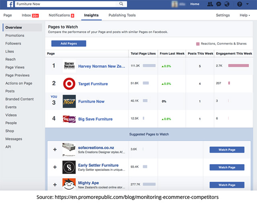The height and width of the screenshot is (203, 257).
Task: Open Events in the sidebar
Action: (x=11, y=107)
